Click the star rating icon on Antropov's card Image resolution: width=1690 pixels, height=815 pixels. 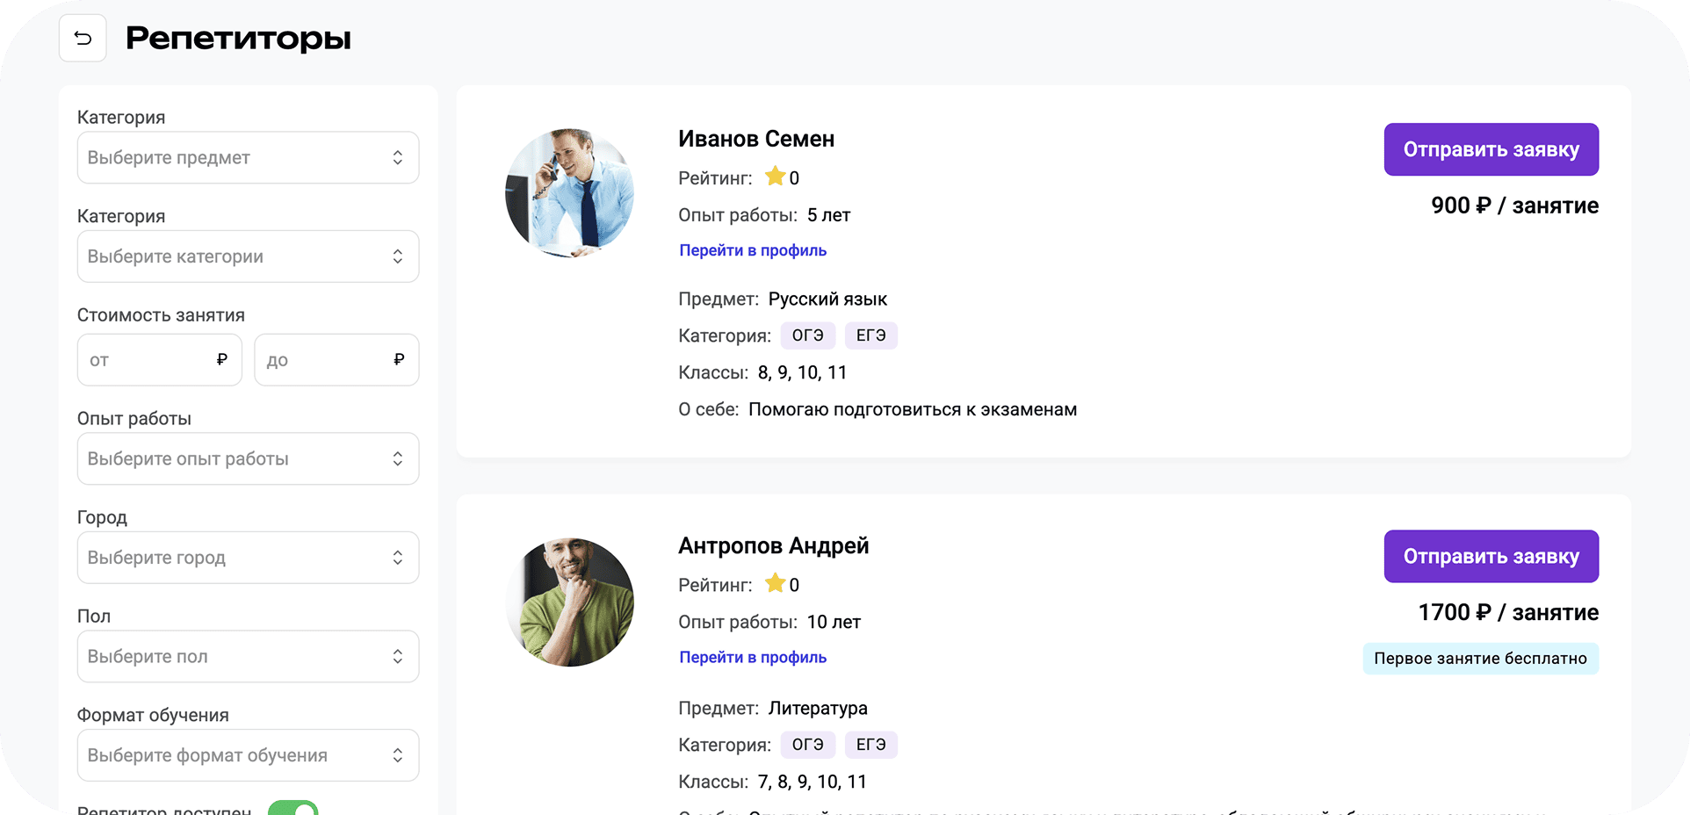click(775, 582)
